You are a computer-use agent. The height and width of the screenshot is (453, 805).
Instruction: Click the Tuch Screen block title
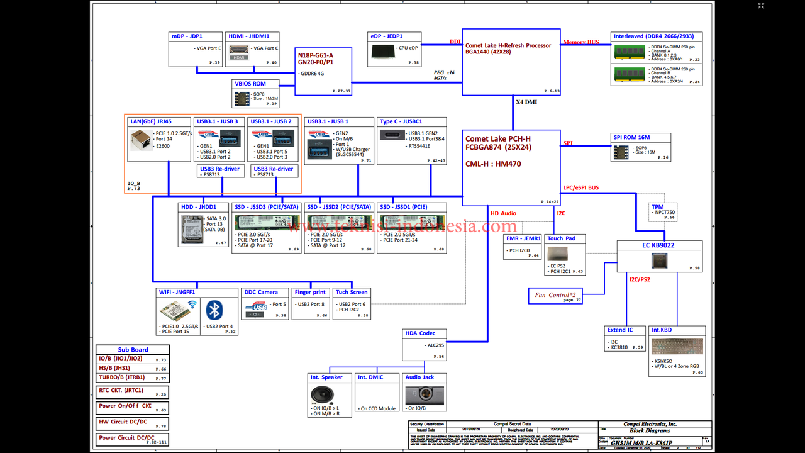(352, 292)
